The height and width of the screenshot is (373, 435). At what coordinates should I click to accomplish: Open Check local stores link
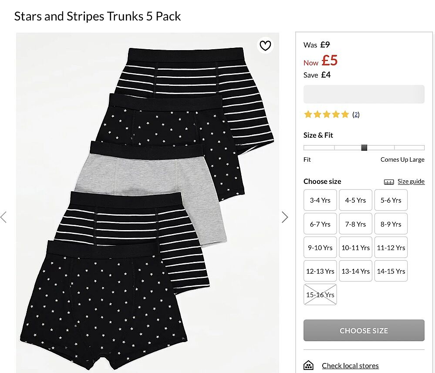pos(350,366)
